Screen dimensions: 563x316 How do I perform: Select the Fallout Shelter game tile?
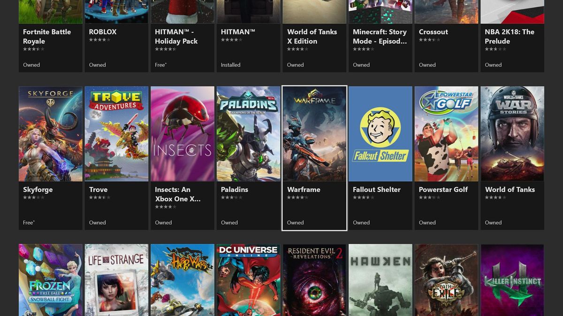click(x=380, y=133)
